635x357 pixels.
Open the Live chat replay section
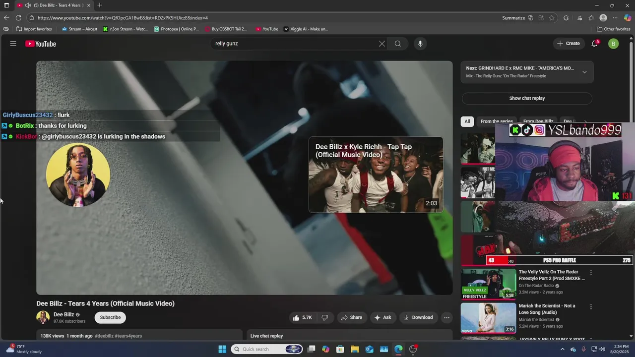(x=349, y=336)
